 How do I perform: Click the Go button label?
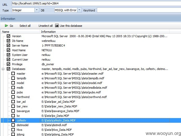11,26
